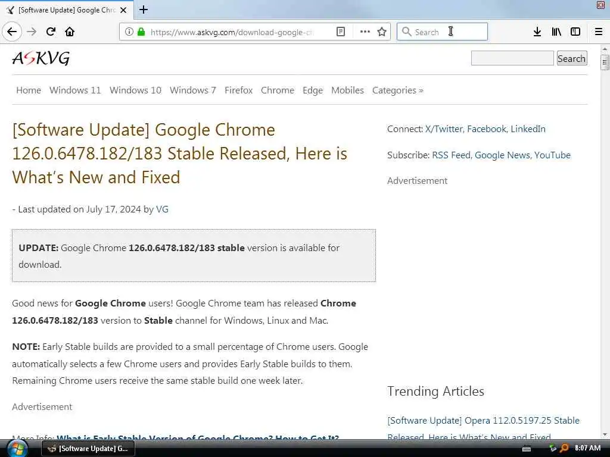Reload the current page

click(x=51, y=32)
